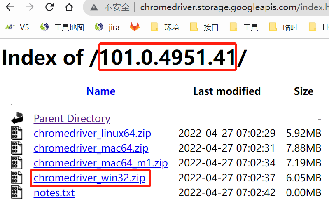Open the GitLab fox bookmark icon
This screenshot has height=204, width=329.
point(135,27)
